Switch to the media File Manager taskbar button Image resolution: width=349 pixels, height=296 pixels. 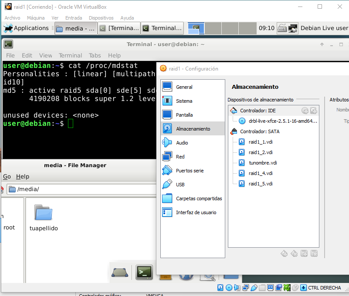pyautogui.click(x=76, y=28)
